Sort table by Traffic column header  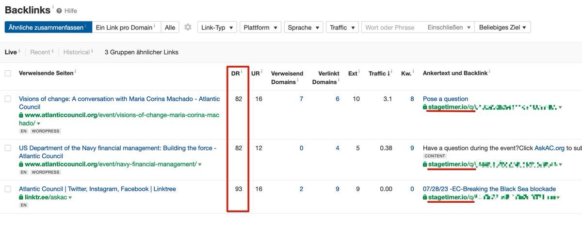pyautogui.click(x=378, y=74)
